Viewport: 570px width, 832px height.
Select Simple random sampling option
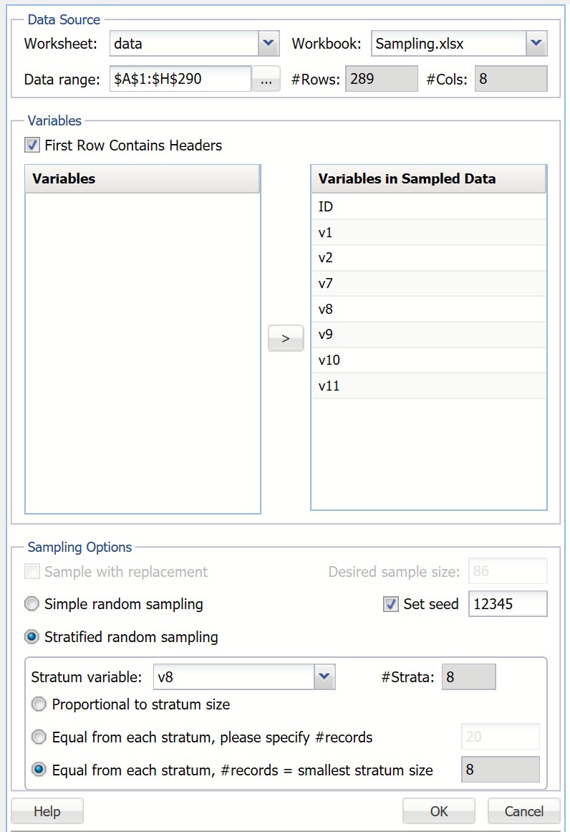pyautogui.click(x=32, y=604)
